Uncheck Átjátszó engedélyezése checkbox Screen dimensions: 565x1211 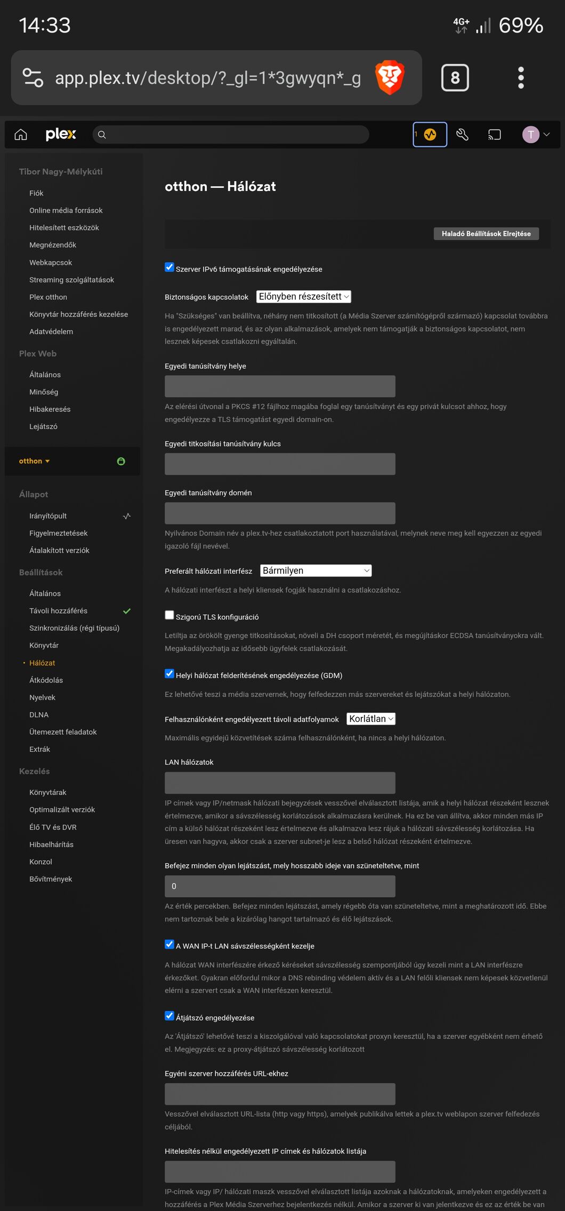(170, 1016)
